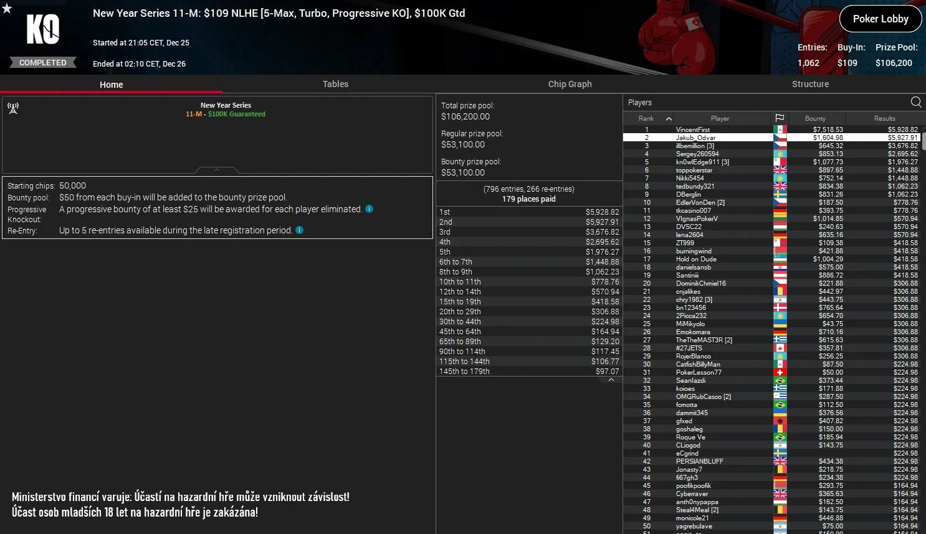Click the Czech flag next to Jakub_Odvar
Screen dimensions: 926x534
779,137
